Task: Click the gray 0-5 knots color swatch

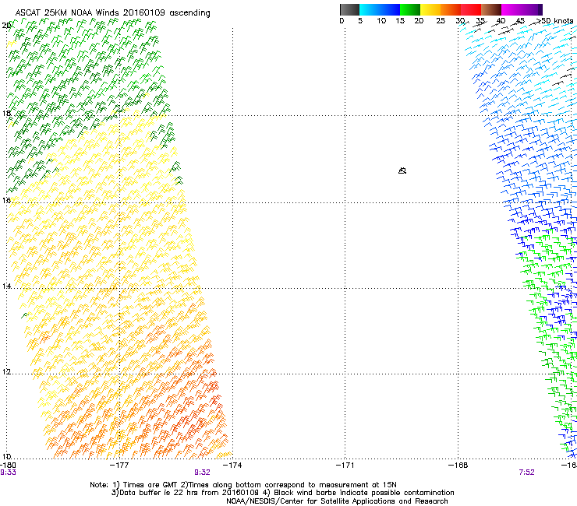Action: tap(349, 9)
